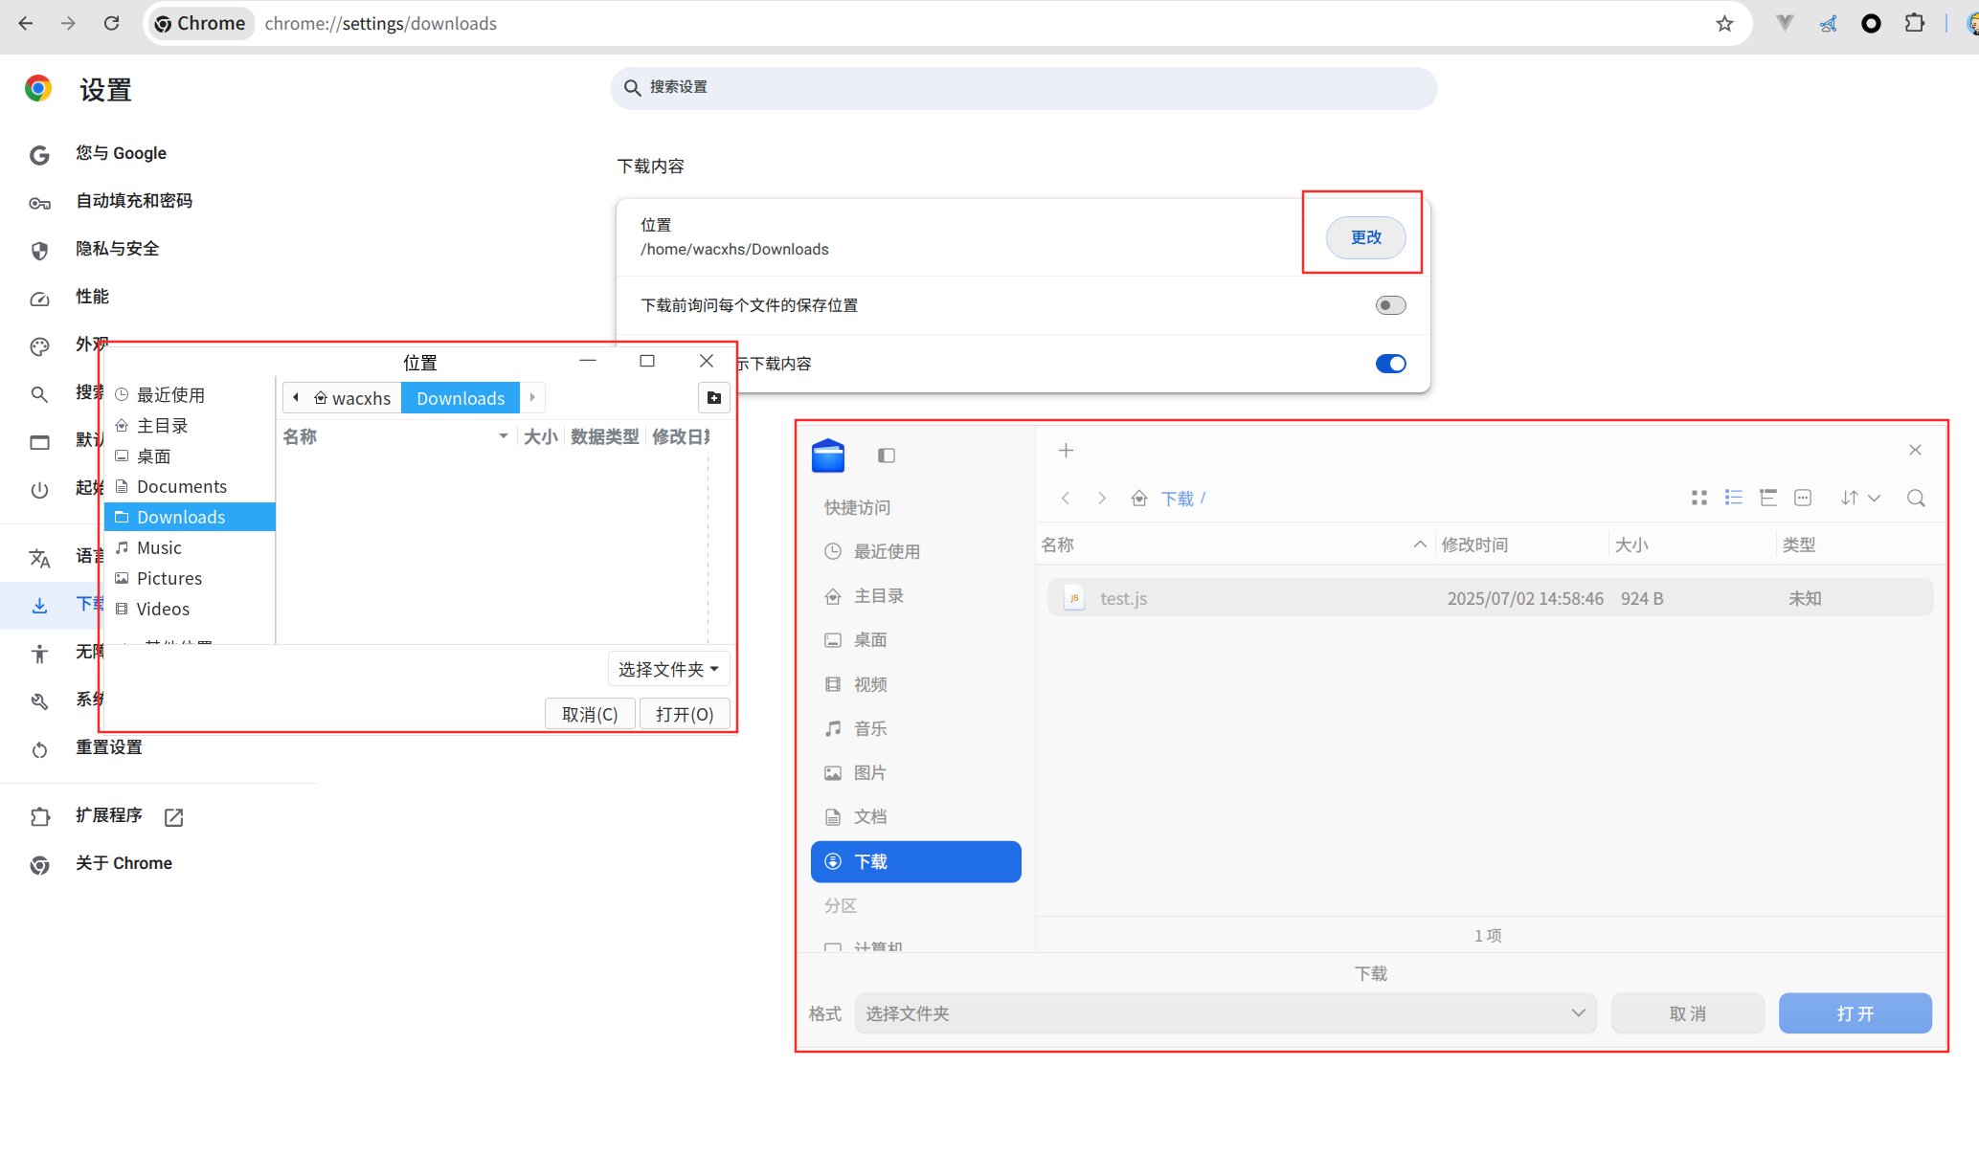This screenshot has height=1156, width=1979.
Task: Navigate forward in the file manager dialog
Action: [x=1102, y=499]
